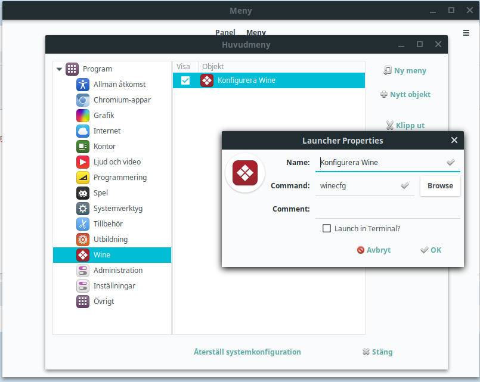Select the Internet cloud icon

83,131
